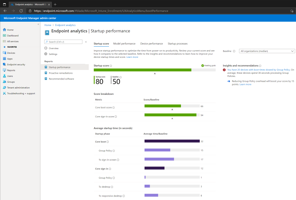Viewport: 296px width, 200px height.
Task: Click the Recommended software report icon
Action: click(x=46, y=79)
